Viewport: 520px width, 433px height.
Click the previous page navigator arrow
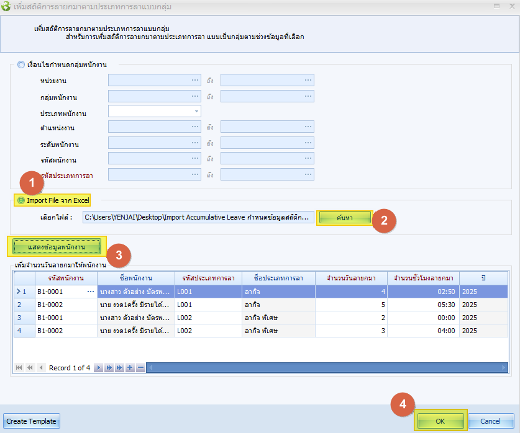click(30, 368)
